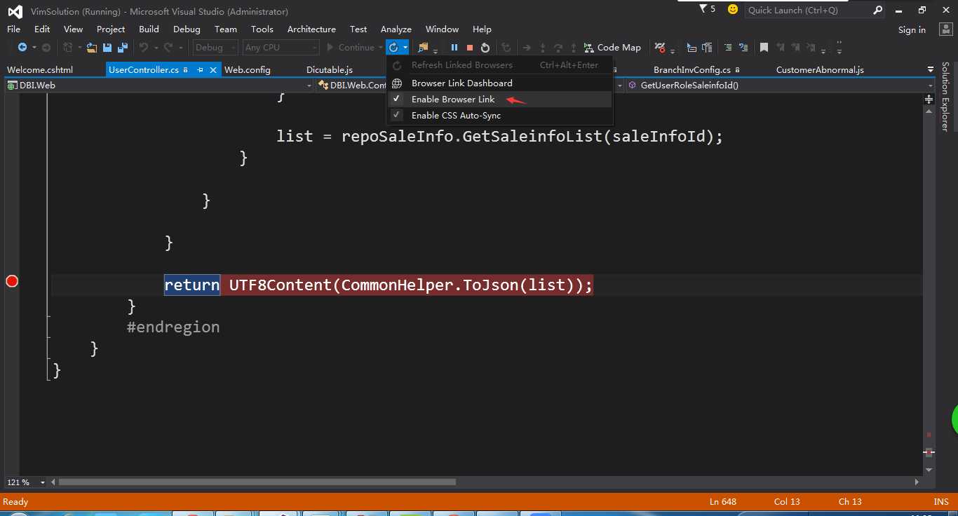Screen dimensions: 958x516
Task: Click the Sign in link
Action: tap(912, 29)
